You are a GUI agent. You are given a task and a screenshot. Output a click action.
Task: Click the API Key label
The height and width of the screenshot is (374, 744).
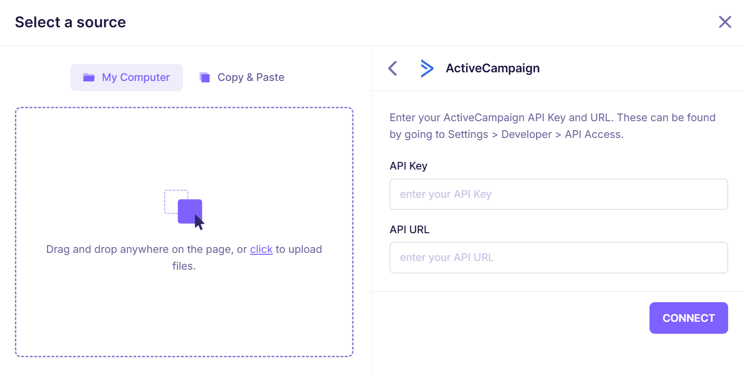409,166
